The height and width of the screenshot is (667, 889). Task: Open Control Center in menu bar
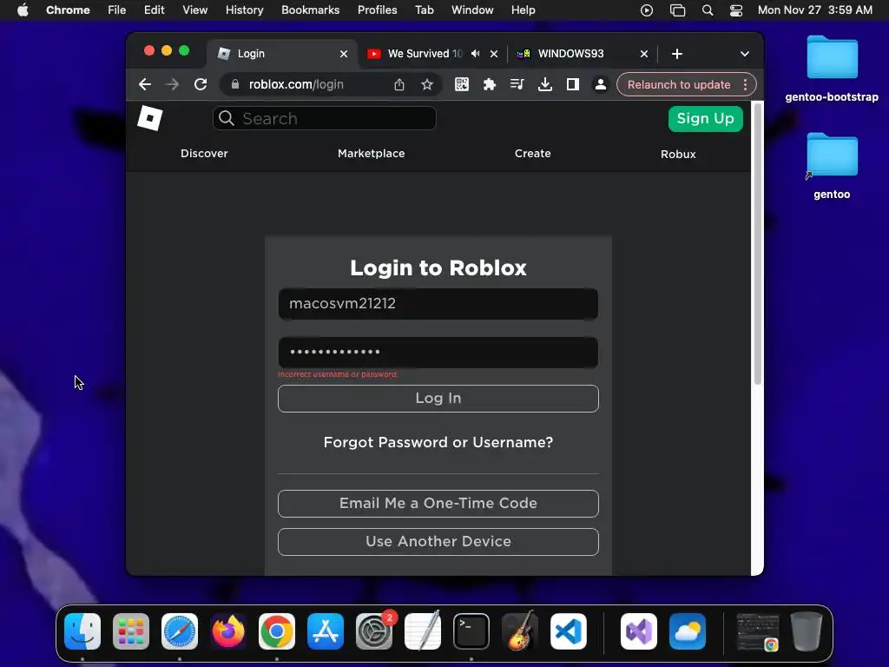pyautogui.click(x=736, y=10)
